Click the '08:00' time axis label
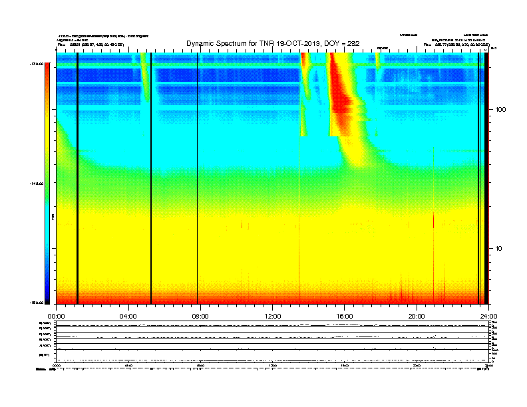This screenshot has height=407, width=527. coord(200,317)
